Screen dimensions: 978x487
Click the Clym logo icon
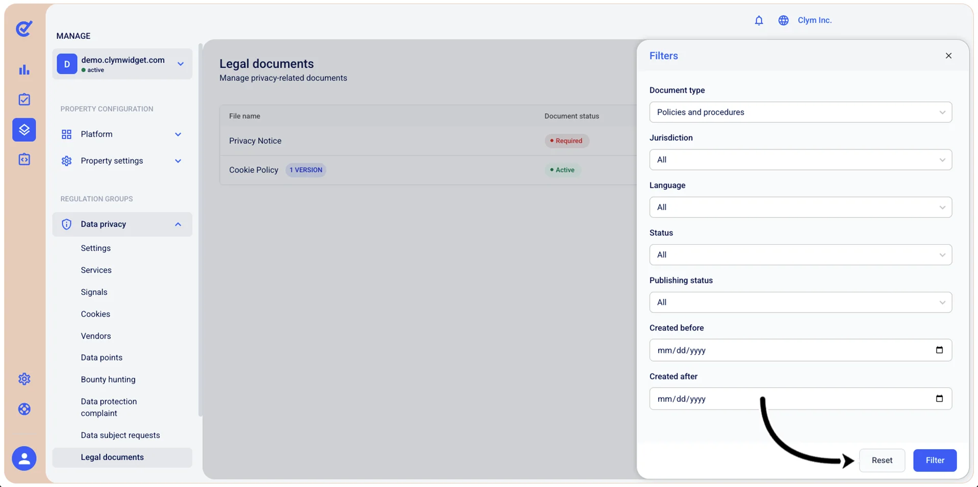pos(24,29)
